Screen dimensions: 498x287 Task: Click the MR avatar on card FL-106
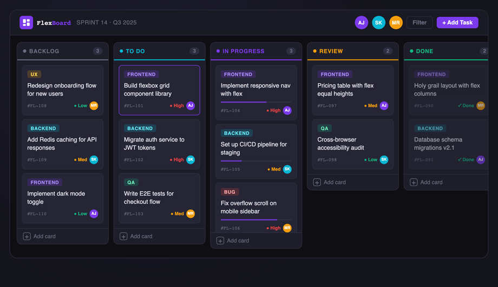pyautogui.click(x=287, y=228)
